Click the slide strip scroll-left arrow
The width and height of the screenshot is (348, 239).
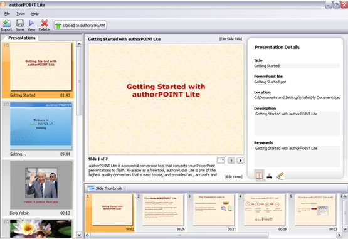[87, 235]
